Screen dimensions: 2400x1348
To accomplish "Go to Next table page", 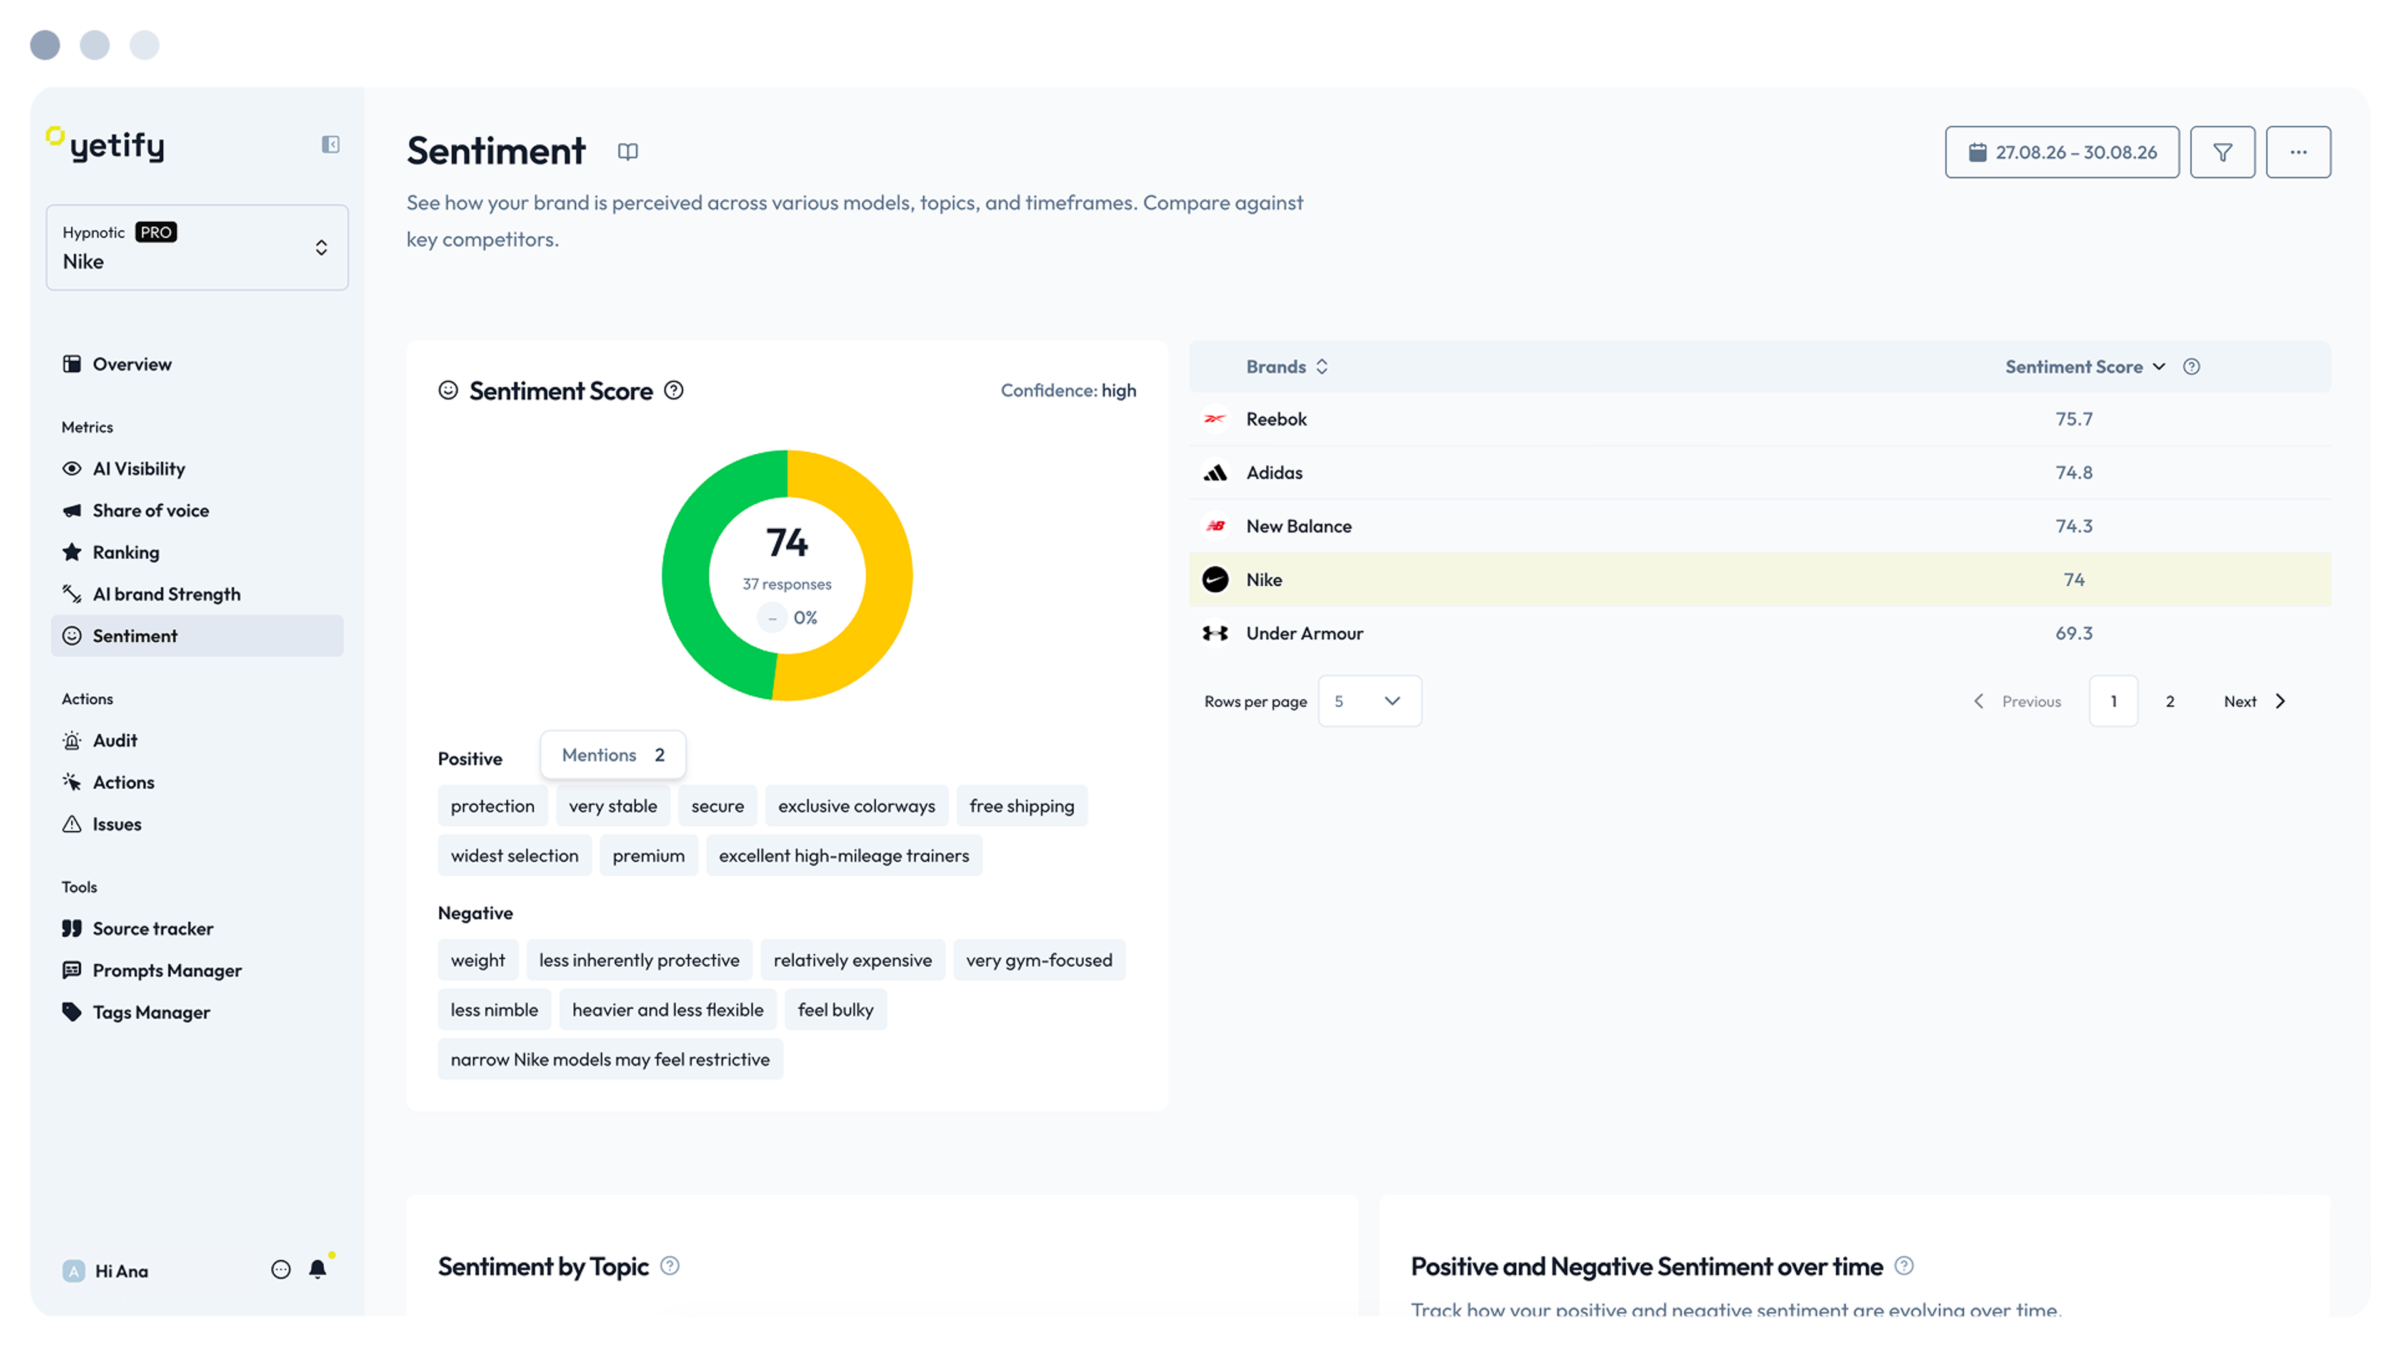I will pos(2254,701).
